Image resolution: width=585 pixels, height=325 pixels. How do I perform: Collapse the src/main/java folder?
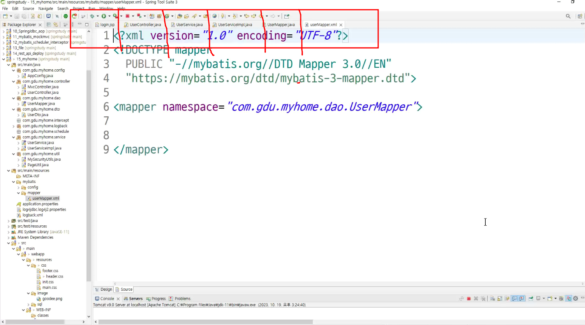[9, 65]
